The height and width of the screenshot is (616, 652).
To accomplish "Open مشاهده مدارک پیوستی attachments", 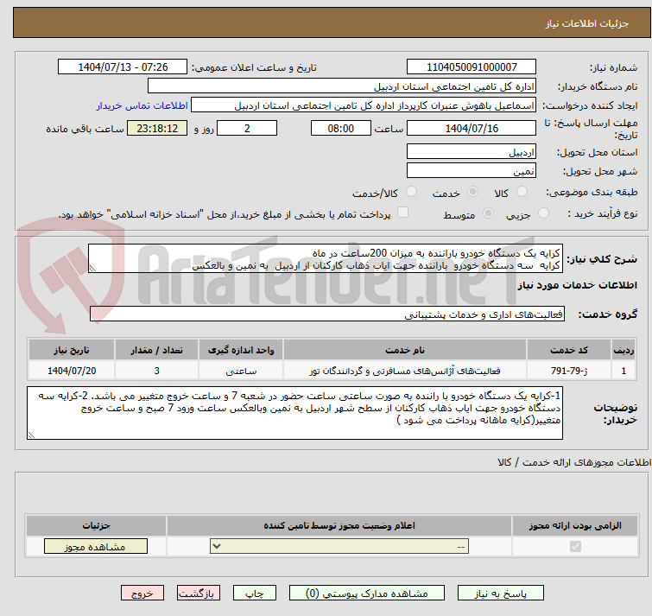I will 367,594.
